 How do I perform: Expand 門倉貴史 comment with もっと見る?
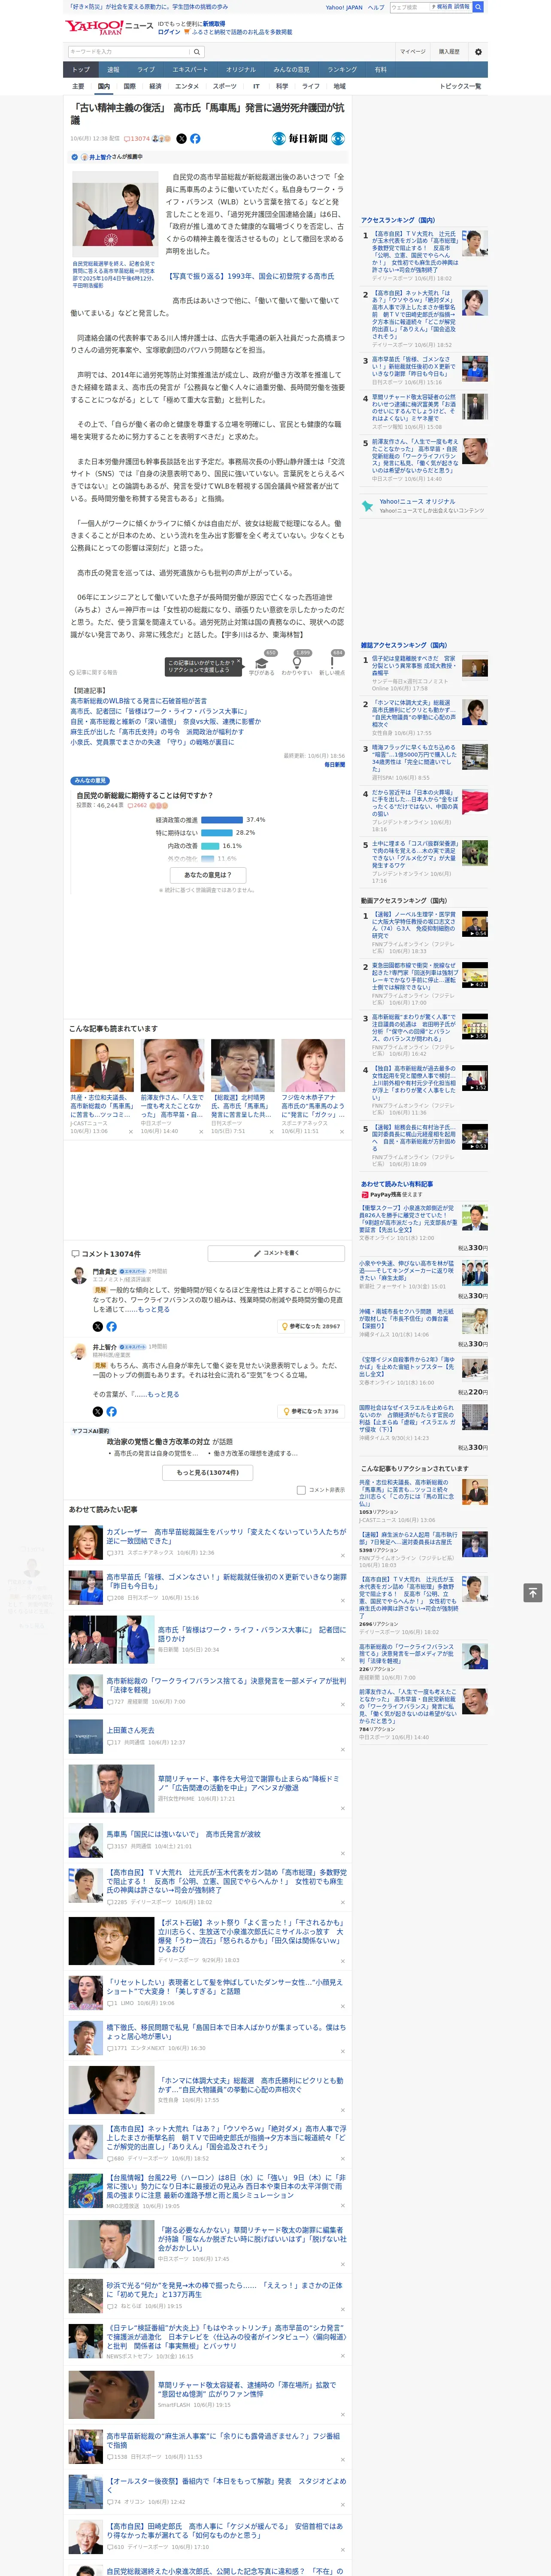coord(154,1309)
